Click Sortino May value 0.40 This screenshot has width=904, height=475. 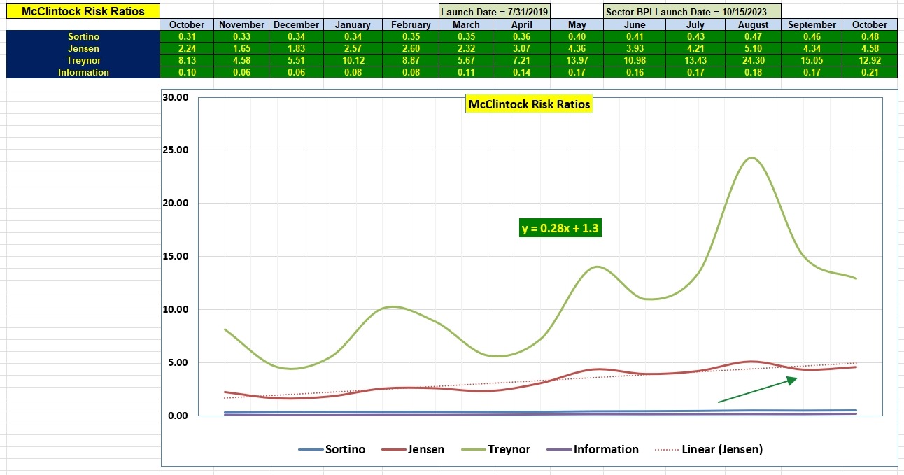tap(577, 36)
